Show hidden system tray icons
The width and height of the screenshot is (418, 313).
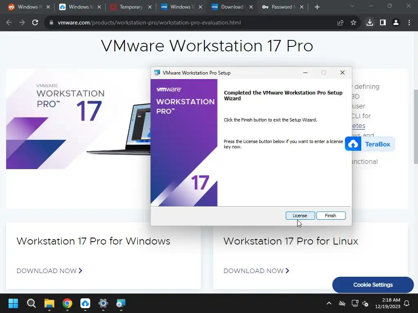(x=329, y=303)
